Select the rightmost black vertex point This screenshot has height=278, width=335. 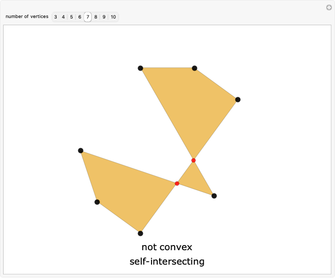click(x=238, y=99)
